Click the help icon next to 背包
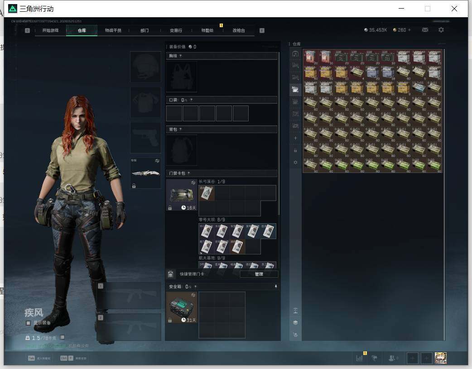The width and height of the screenshot is (472, 369). pos(180,129)
